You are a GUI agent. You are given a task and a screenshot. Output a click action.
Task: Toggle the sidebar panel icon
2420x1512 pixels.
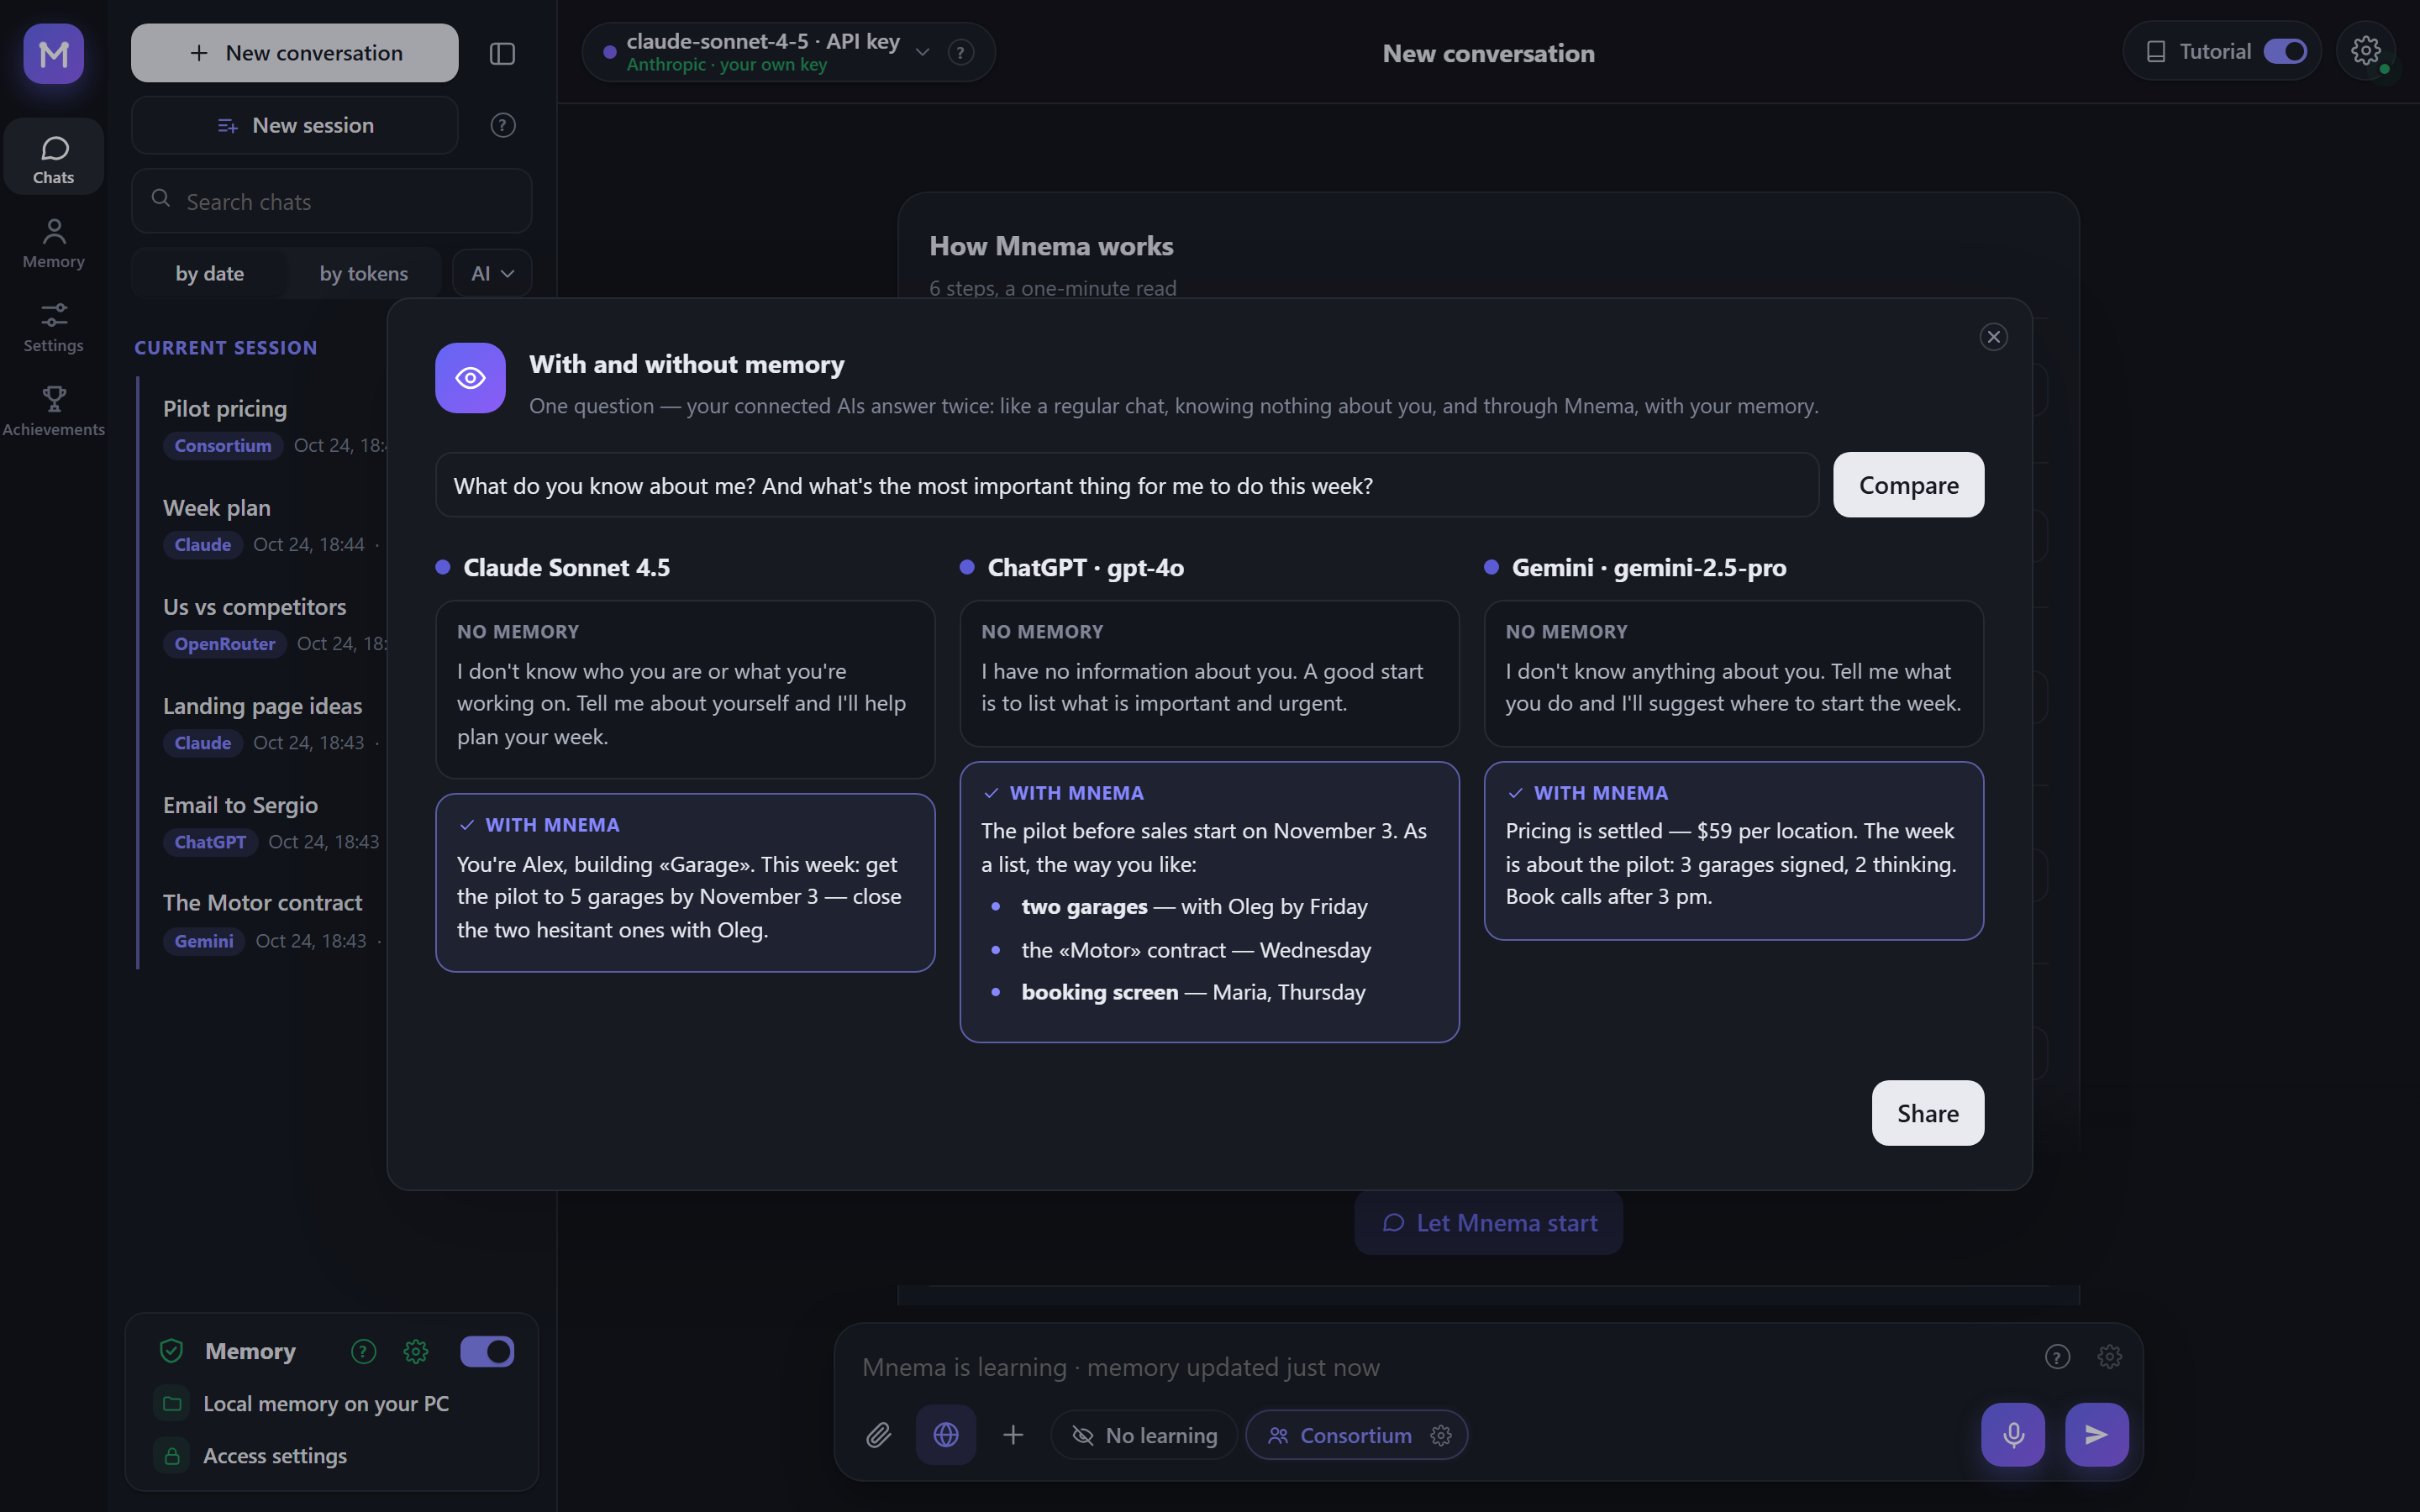click(x=502, y=53)
